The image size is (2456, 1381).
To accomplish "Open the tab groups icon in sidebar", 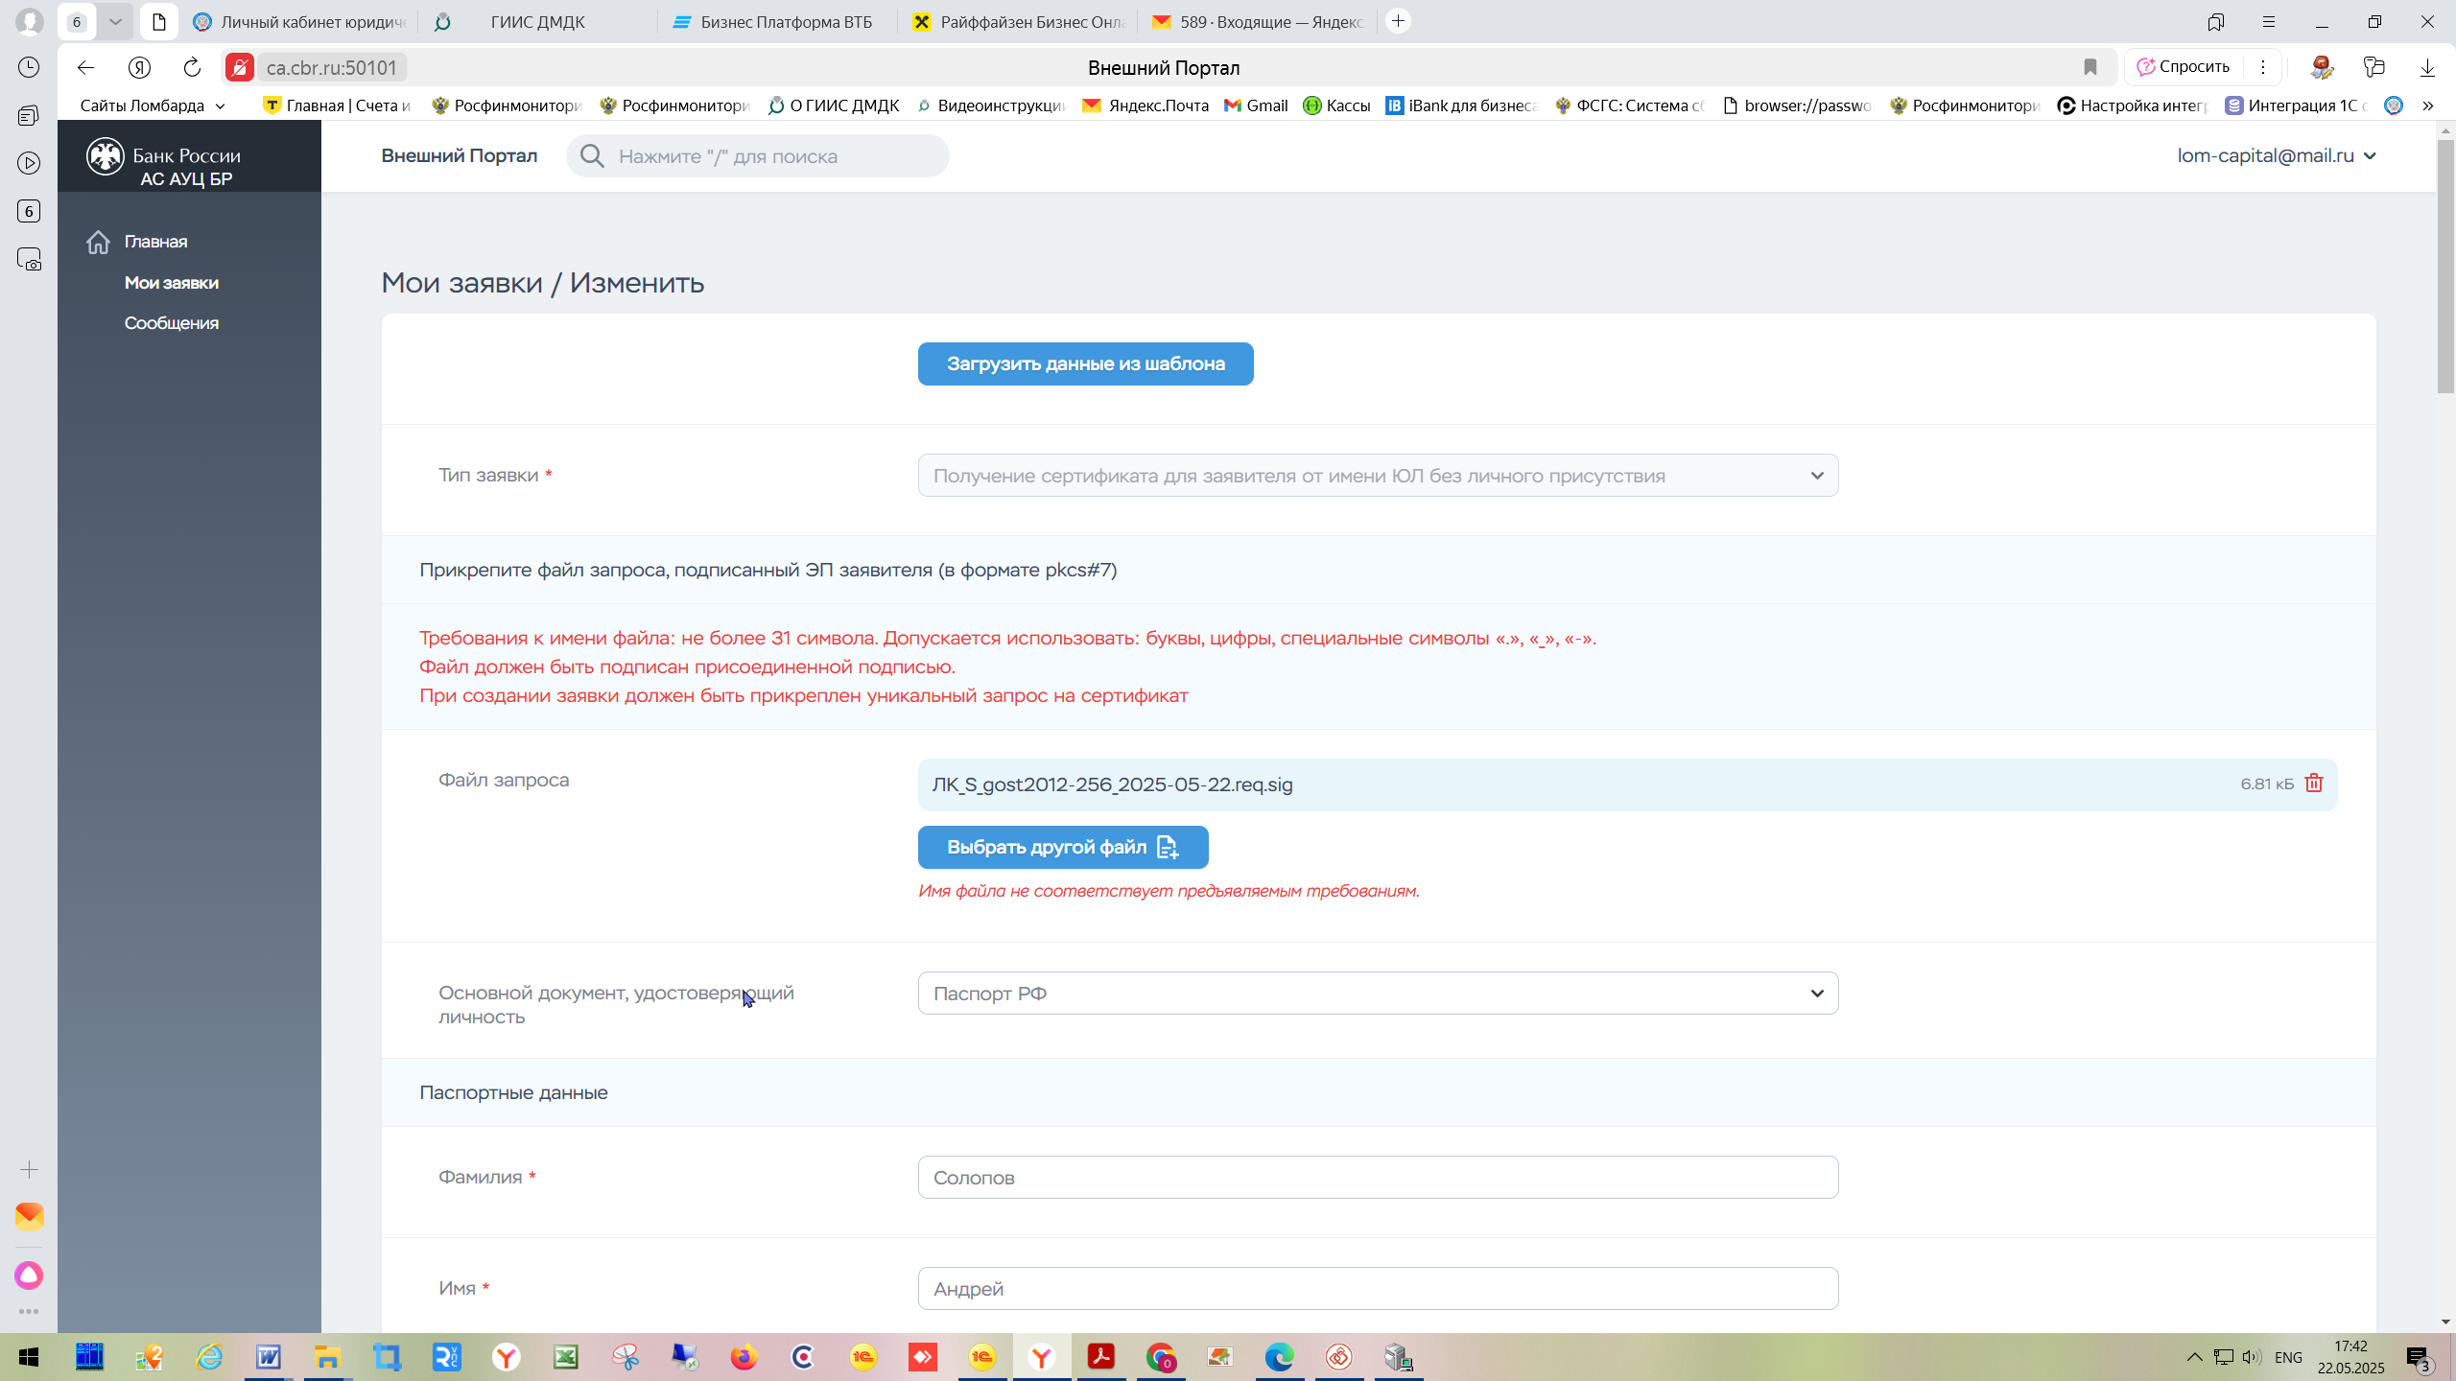I will click(x=29, y=115).
